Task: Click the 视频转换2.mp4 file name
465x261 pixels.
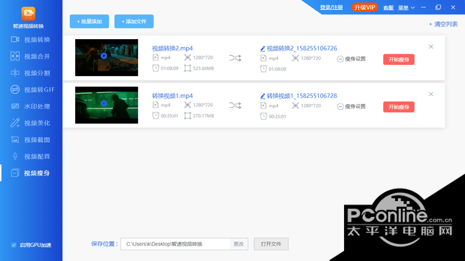Action: (x=172, y=48)
